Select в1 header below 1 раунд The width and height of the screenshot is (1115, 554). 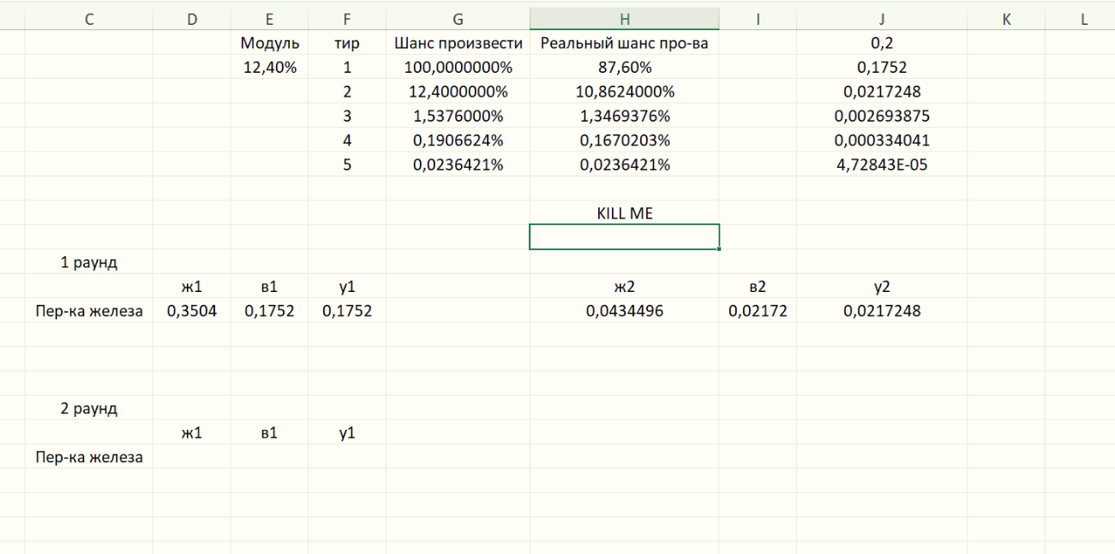(x=269, y=287)
